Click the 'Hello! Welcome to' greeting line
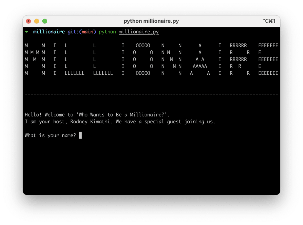This screenshot has height=225, width=303. 97,115
